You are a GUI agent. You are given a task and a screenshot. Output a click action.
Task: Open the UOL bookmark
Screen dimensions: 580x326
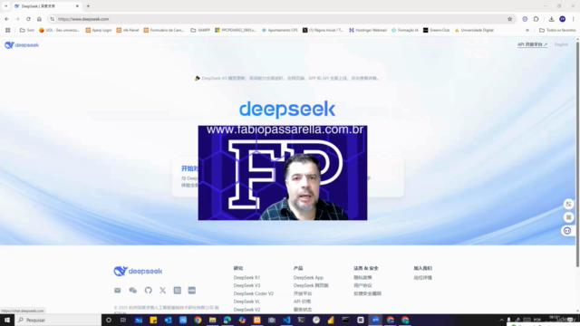59,30
